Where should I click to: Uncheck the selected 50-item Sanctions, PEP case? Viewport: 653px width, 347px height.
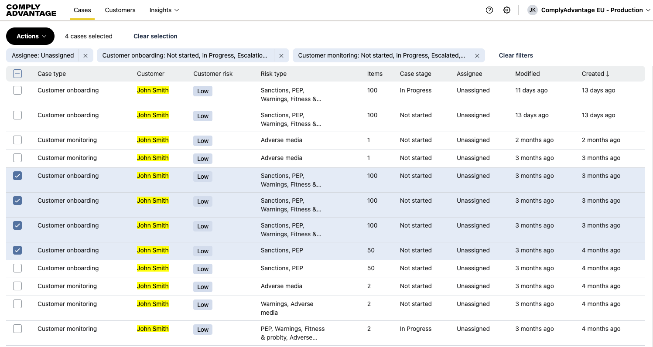tap(17, 250)
